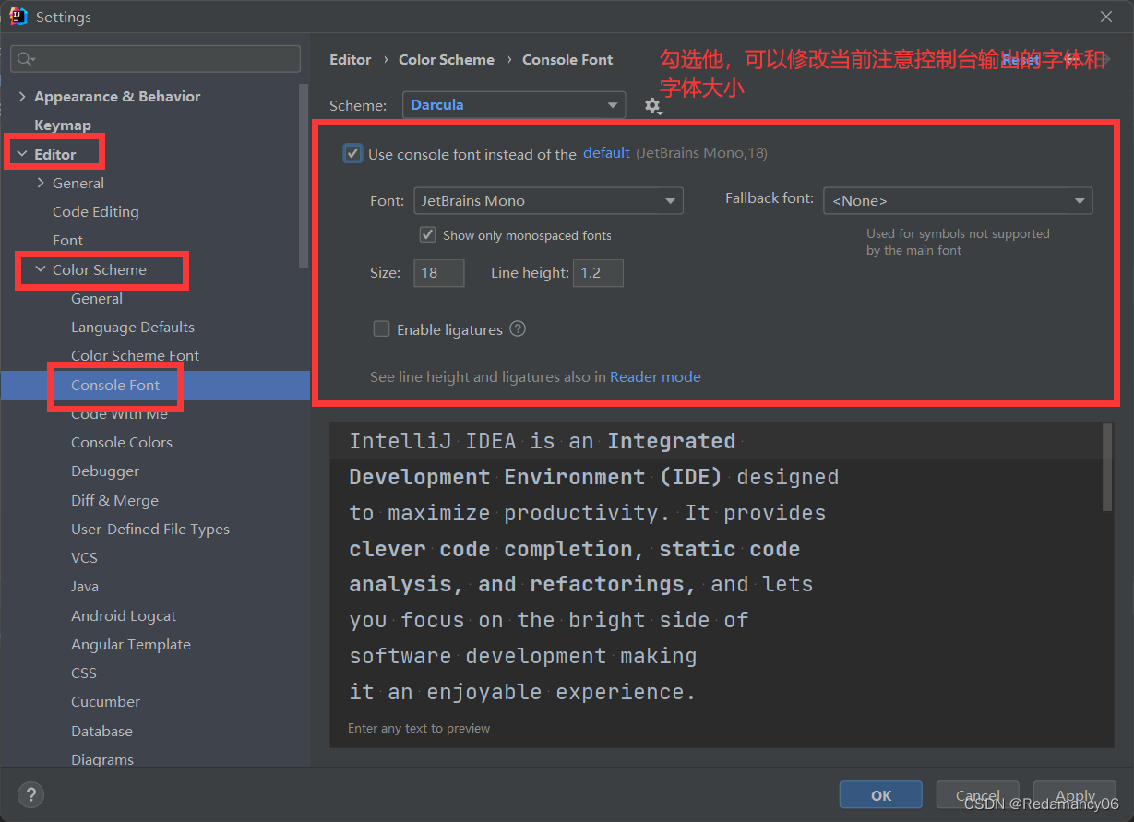Viewport: 1134px width, 822px height.
Task: Open the Font JetBrains Mono dropdown
Action: click(548, 200)
